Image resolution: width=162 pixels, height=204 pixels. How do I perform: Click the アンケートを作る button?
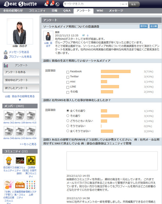point(21,72)
